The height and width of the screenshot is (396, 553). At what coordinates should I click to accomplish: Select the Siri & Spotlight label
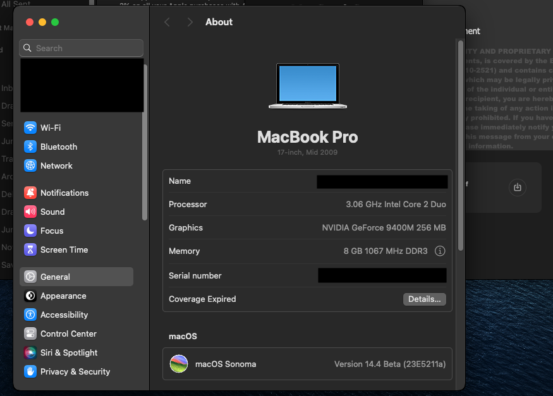pos(69,352)
